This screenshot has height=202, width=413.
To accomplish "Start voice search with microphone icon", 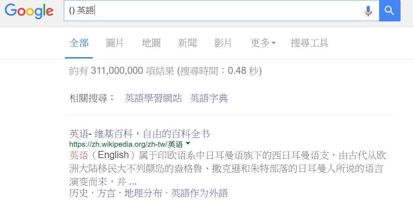I will click(368, 11).
